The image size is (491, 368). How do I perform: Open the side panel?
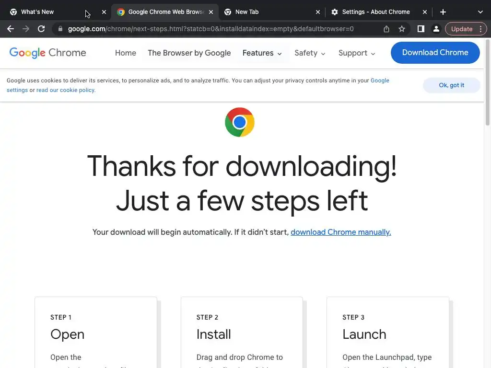421,29
